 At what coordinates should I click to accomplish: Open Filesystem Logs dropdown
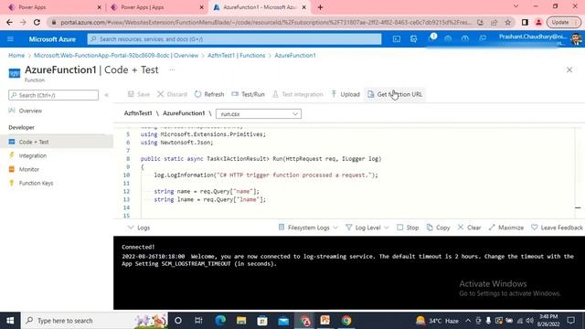pyautogui.click(x=308, y=228)
